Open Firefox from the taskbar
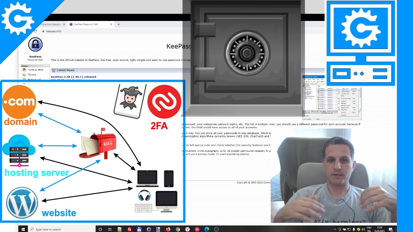 (168, 229)
